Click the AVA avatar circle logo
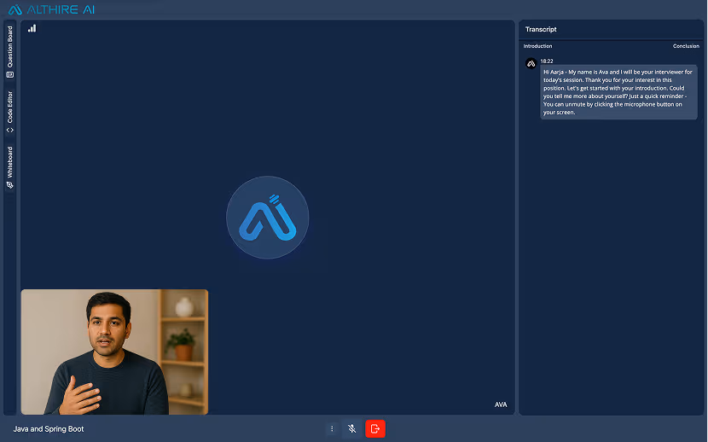The width and height of the screenshot is (708, 442). [x=267, y=218]
